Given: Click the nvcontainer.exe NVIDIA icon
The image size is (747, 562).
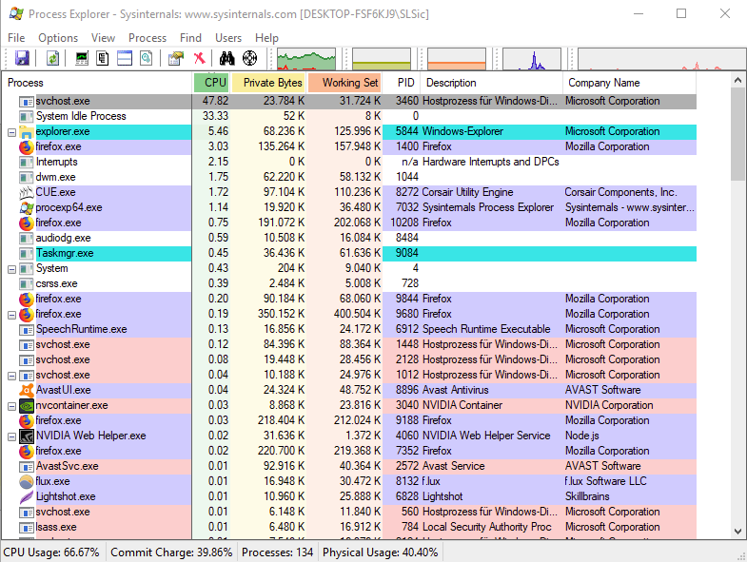Looking at the screenshot, I should point(27,405).
